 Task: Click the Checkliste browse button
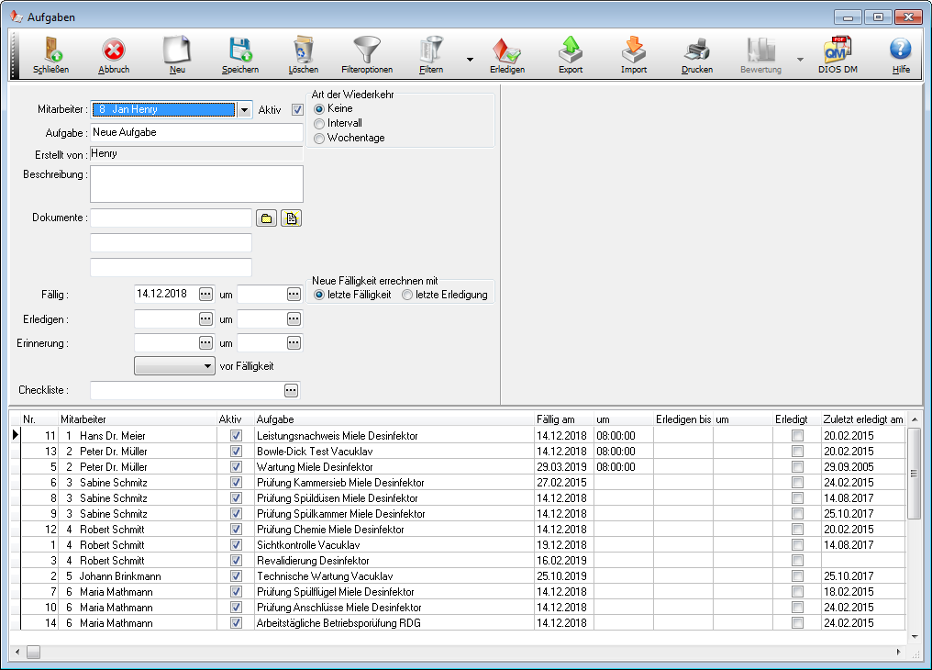coord(291,390)
